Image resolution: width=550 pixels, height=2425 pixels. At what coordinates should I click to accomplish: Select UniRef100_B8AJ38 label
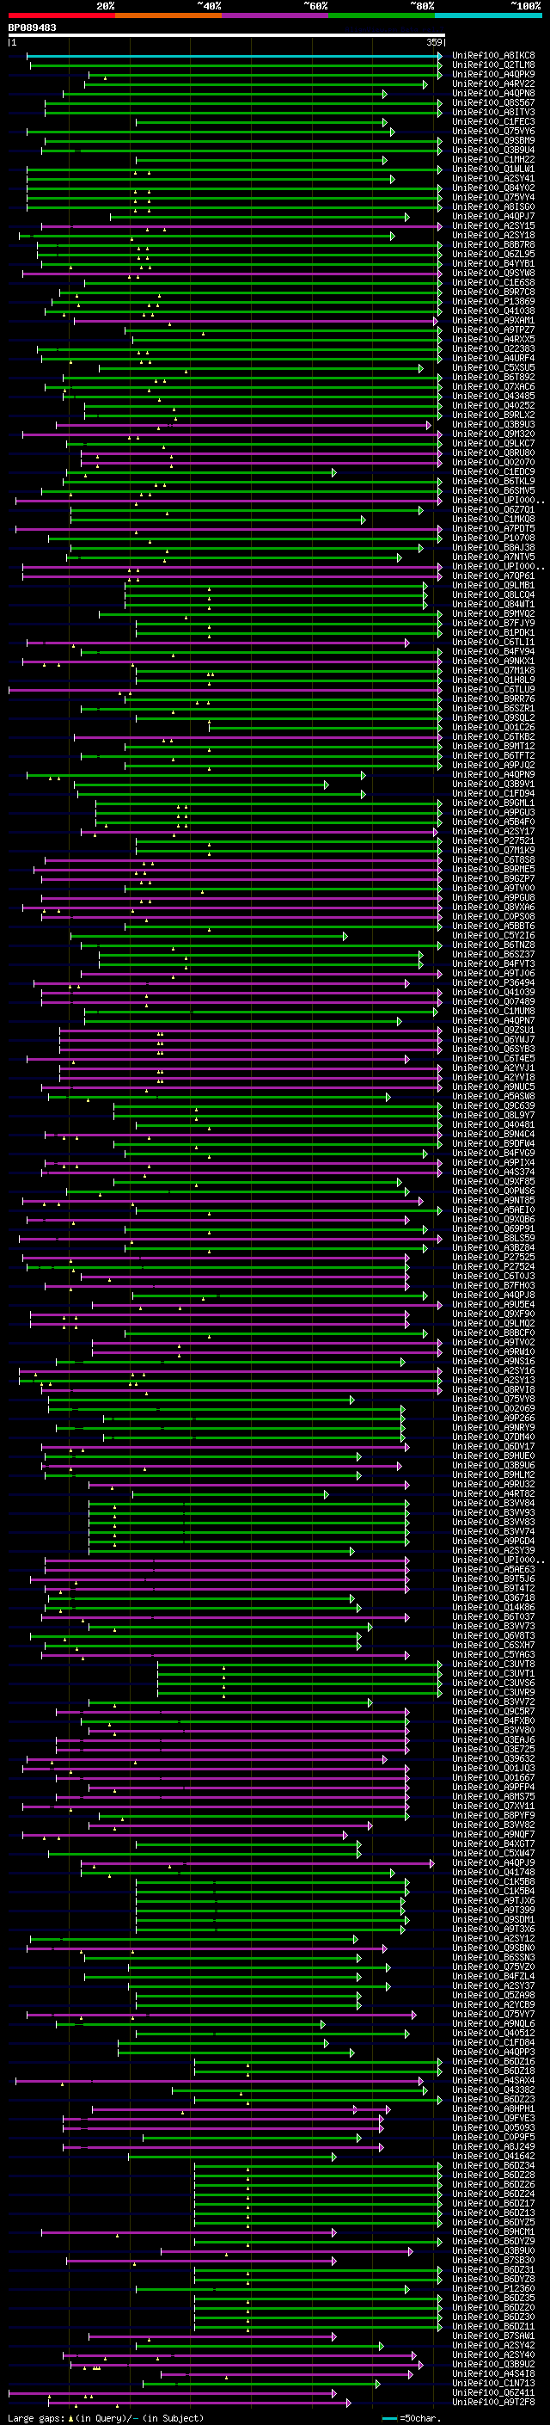point(493,548)
